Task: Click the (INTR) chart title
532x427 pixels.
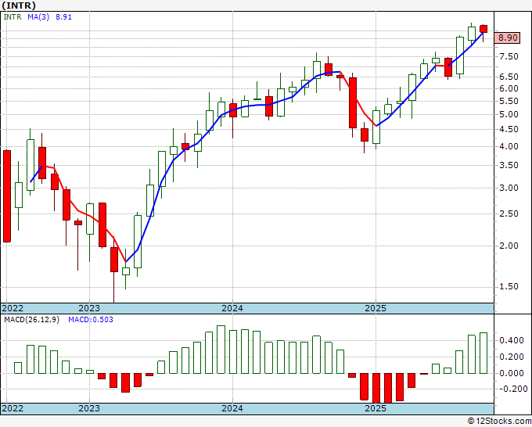Action: tap(19, 5)
